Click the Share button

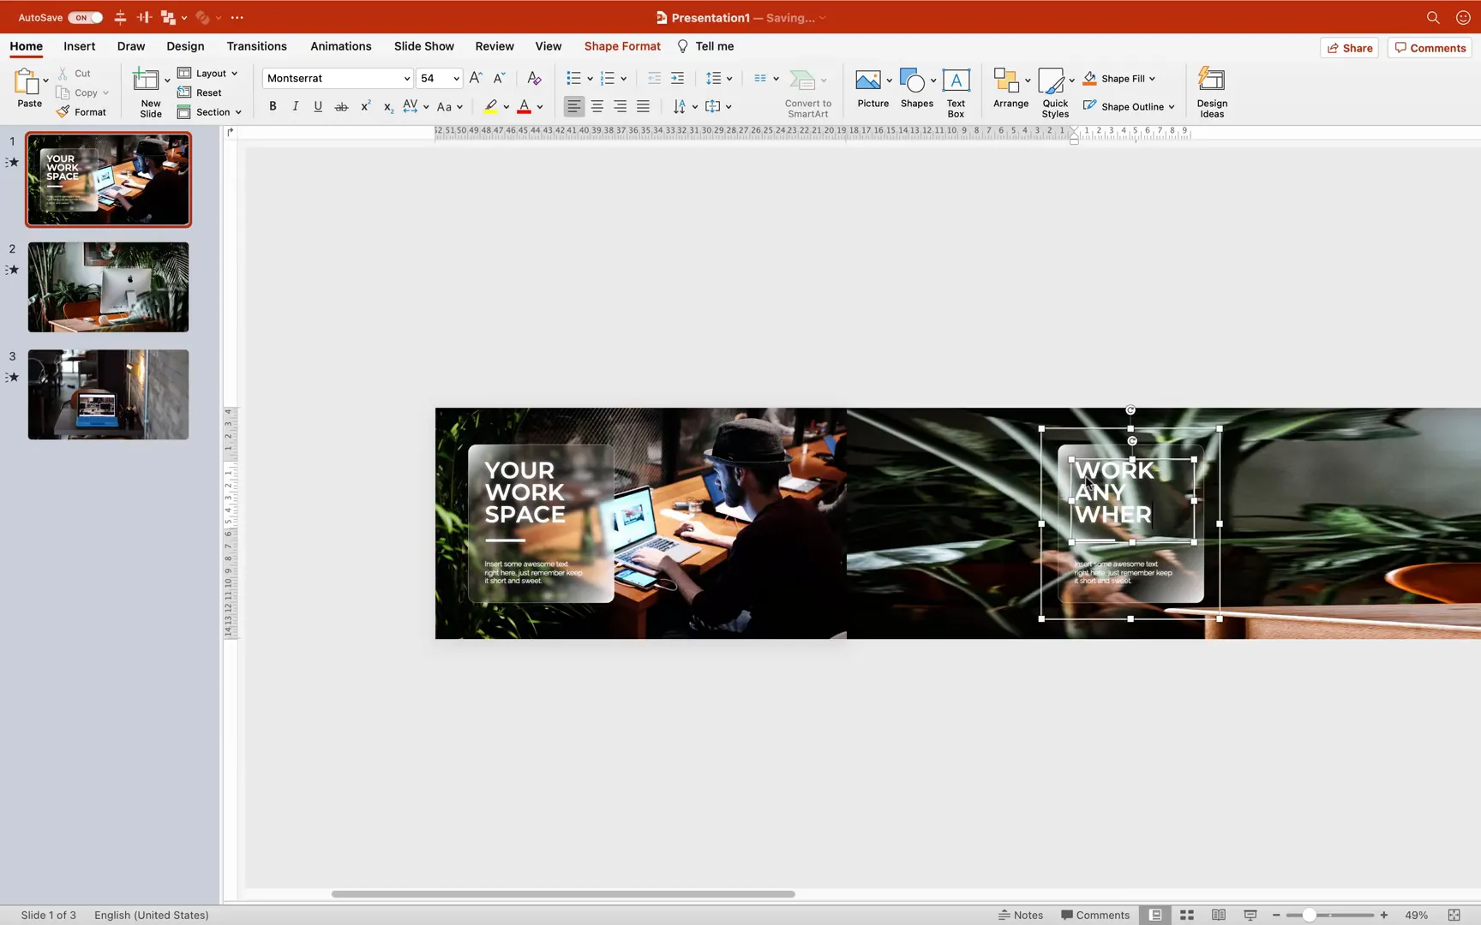tap(1349, 47)
